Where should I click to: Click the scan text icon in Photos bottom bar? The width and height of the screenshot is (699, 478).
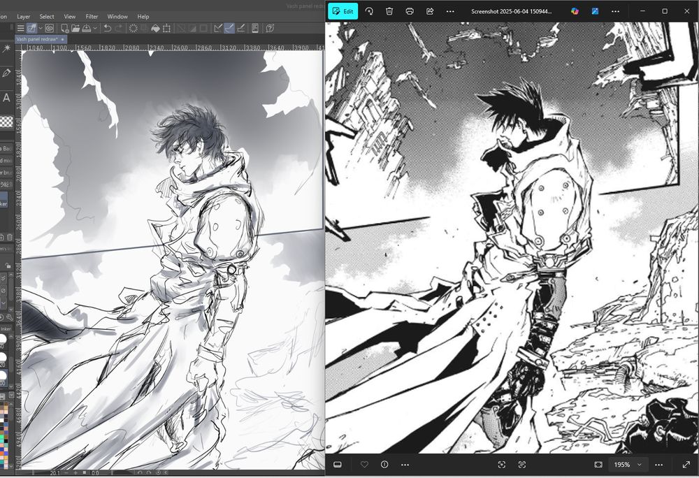coord(522,465)
